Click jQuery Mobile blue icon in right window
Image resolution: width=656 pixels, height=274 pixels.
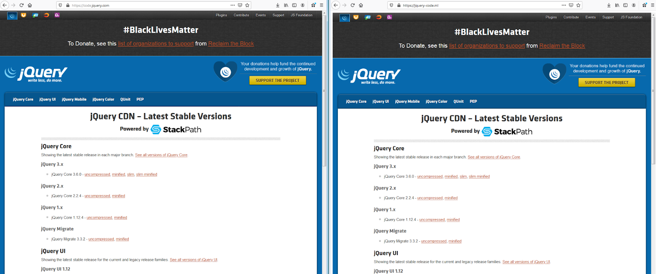368,17
